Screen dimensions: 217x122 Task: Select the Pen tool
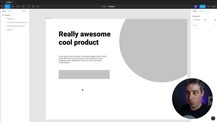[23, 6]
